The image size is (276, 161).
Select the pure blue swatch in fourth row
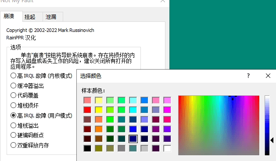point(133,129)
